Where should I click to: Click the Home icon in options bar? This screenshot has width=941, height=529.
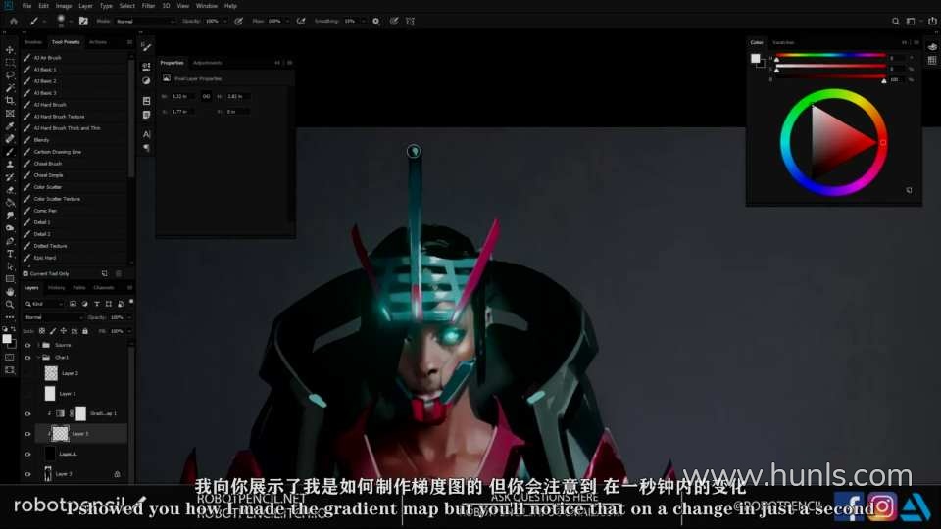click(13, 21)
